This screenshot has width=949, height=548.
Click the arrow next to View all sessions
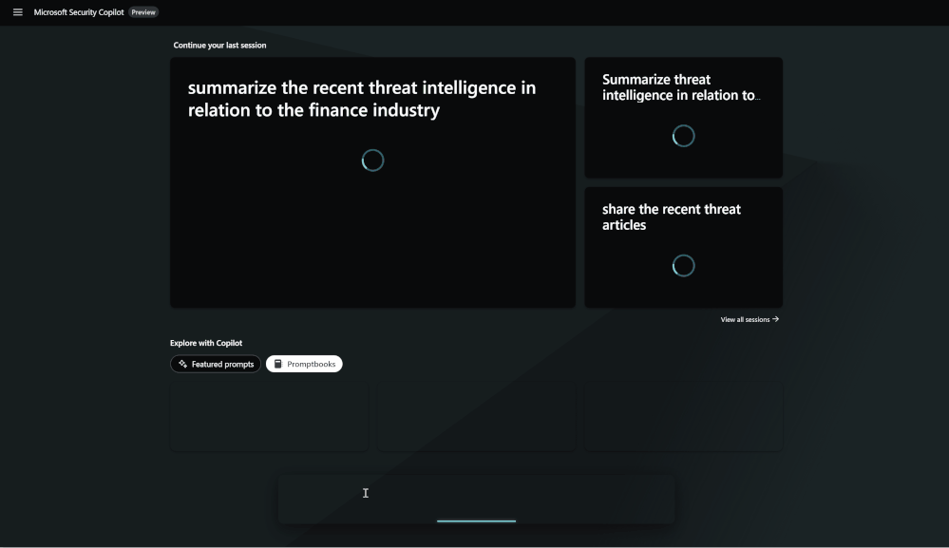point(775,319)
